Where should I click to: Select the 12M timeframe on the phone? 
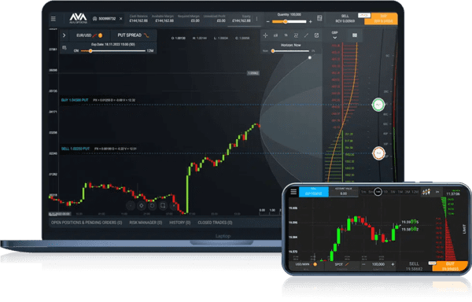[415, 192]
